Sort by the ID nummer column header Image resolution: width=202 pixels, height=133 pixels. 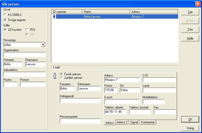point(67,12)
